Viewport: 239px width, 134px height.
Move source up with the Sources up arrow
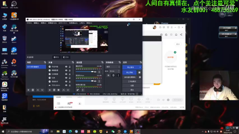[64, 90]
